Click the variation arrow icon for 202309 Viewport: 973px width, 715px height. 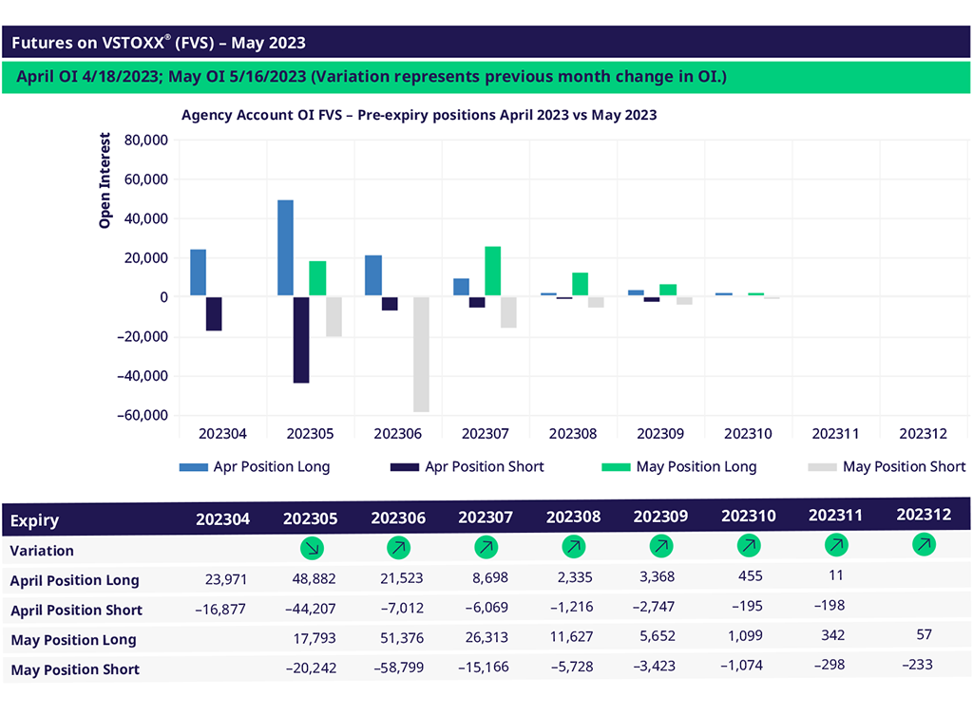click(660, 548)
